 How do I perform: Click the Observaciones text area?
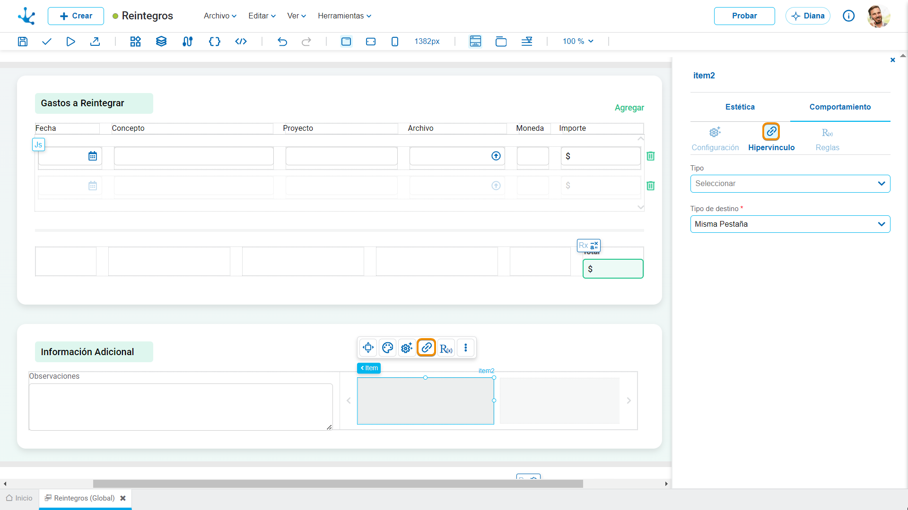tap(181, 407)
